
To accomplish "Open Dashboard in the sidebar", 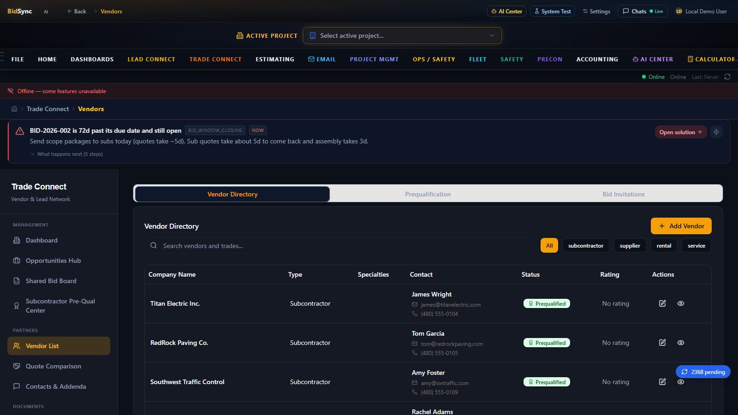I will point(59,240).
